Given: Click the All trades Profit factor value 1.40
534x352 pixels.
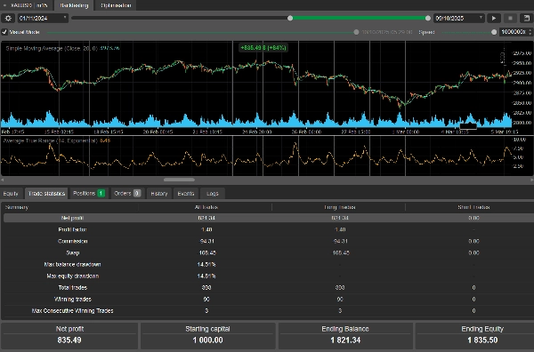Looking at the screenshot, I should pyautogui.click(x=206, y=229).
